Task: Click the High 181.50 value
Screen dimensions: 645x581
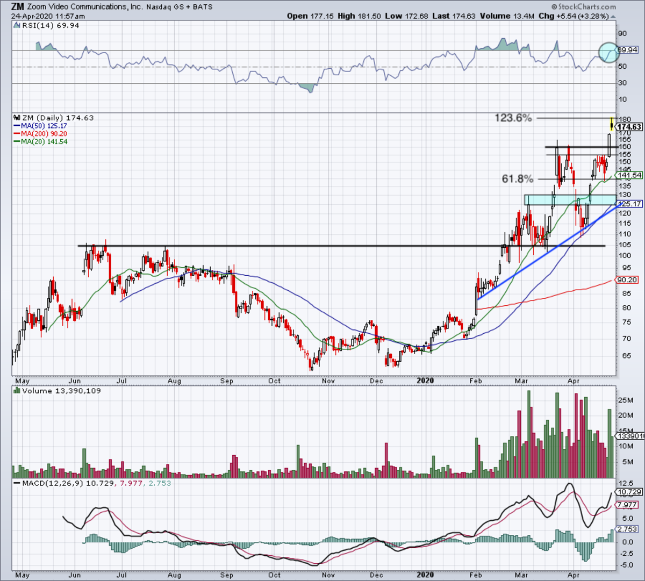Action: (360, 16)
